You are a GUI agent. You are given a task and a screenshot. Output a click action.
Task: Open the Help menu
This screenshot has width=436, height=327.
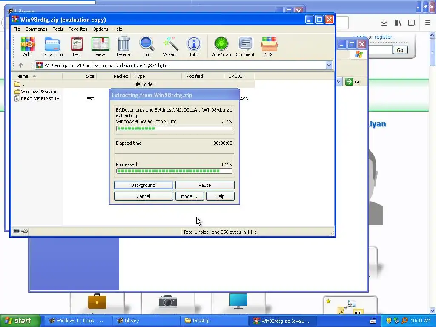pos(118,29)
